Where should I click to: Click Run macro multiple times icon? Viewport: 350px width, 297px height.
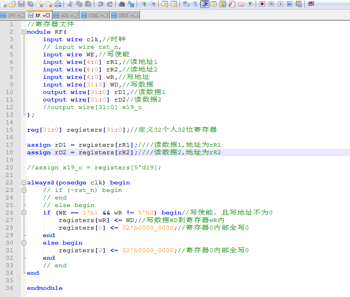coord(289,4)
